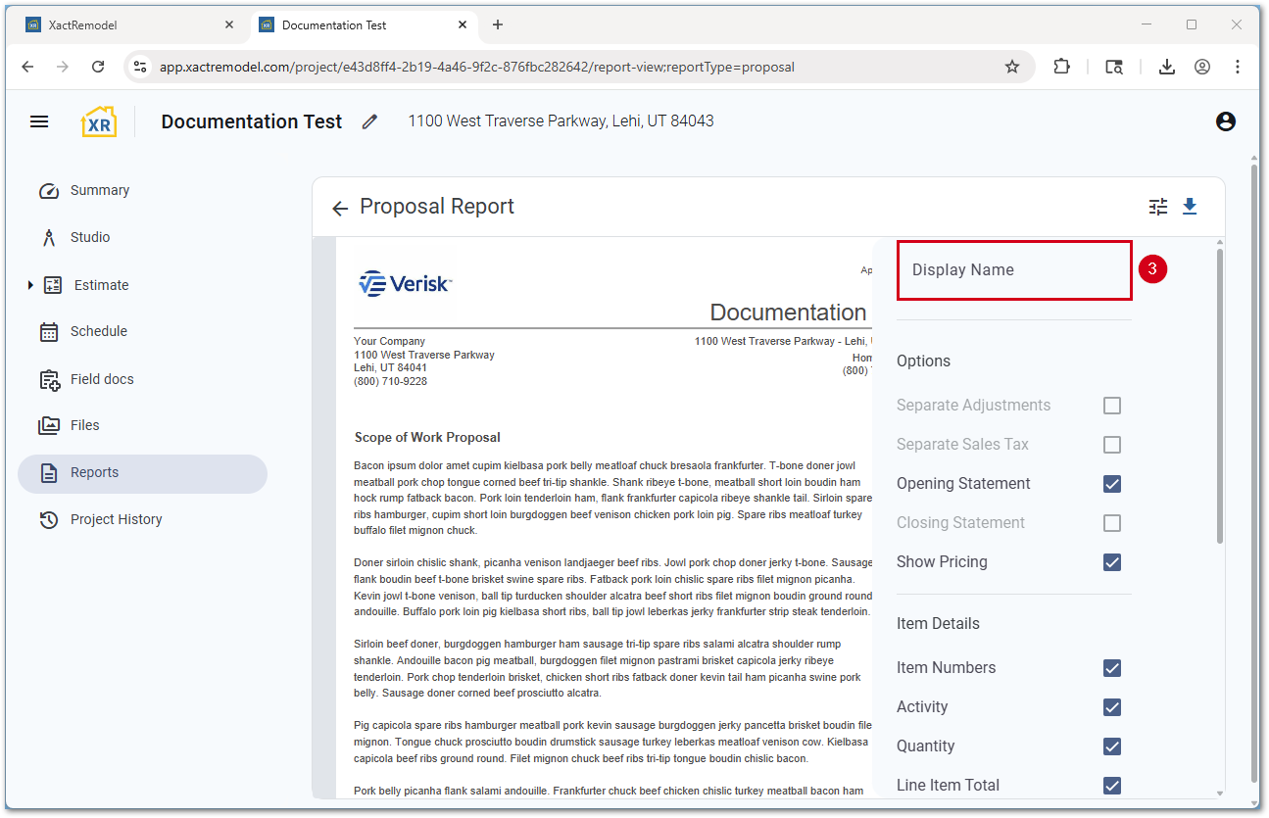The height and width of the screenshot is (818, 1269).
Task: Open Project History in the sidebar
Action: (116, 519)
